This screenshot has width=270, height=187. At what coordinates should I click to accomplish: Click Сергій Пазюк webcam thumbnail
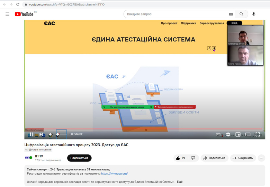pos(245,56)
